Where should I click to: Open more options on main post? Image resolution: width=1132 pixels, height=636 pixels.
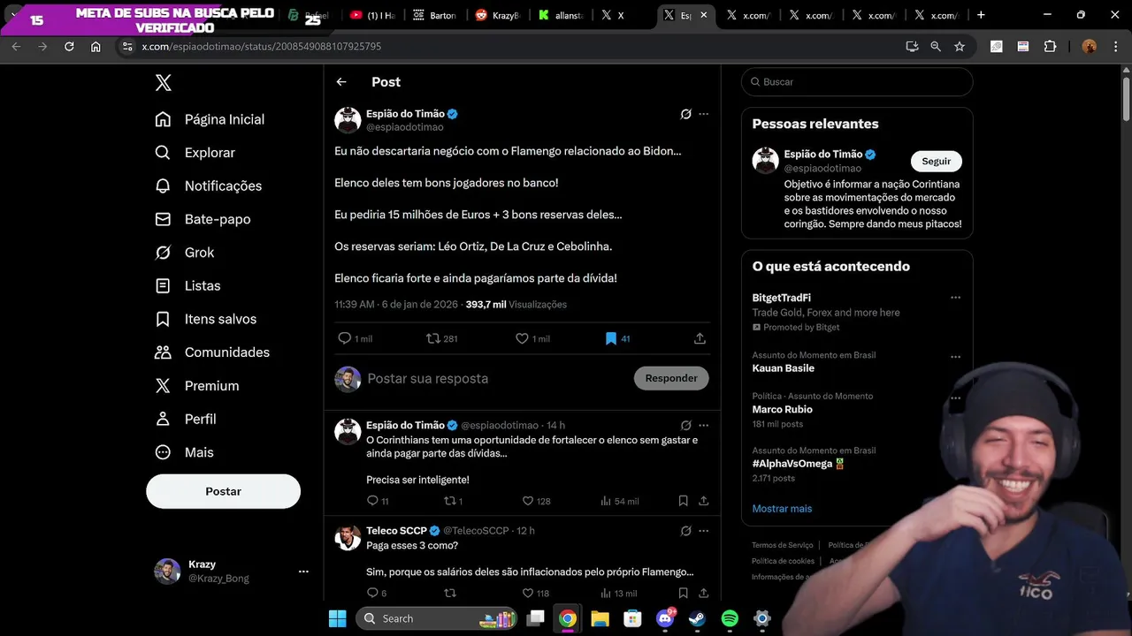(x=704, y=114)
